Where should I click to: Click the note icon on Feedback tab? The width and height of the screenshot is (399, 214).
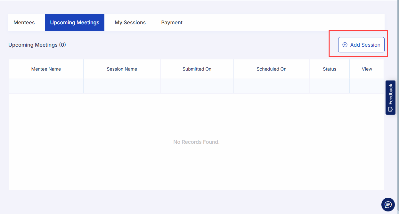tap(390, 109)
